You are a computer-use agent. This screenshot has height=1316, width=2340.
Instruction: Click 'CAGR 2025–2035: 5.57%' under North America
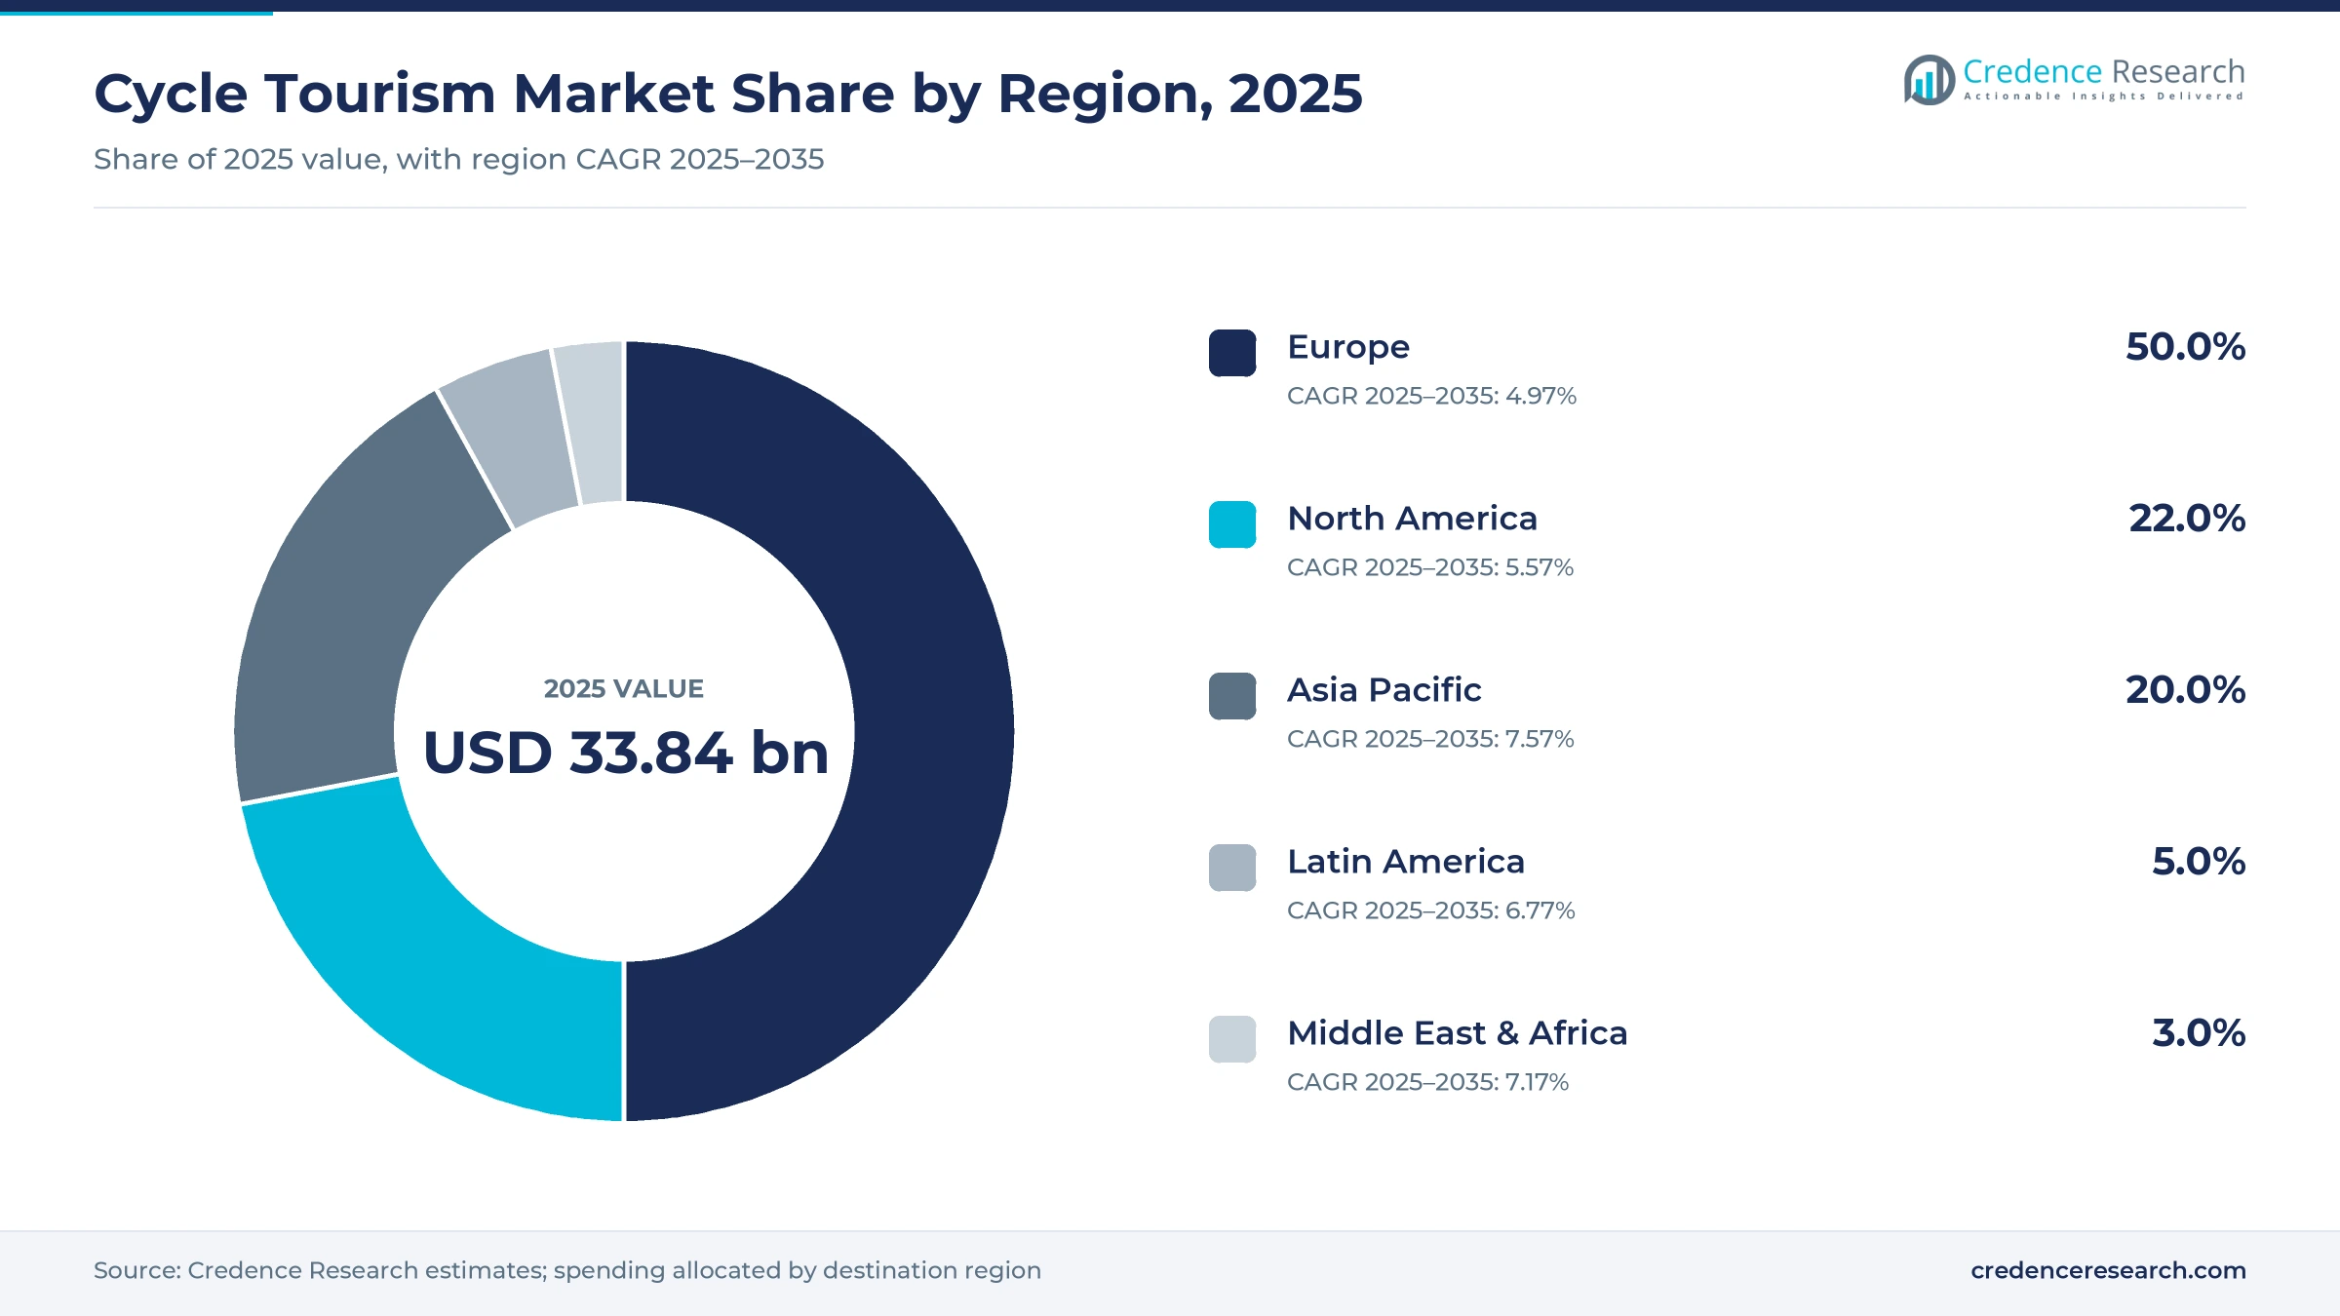click(1430, 567)
